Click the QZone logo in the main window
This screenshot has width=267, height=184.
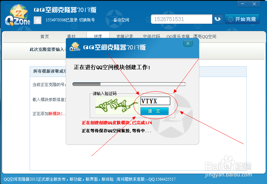point(18,15)
